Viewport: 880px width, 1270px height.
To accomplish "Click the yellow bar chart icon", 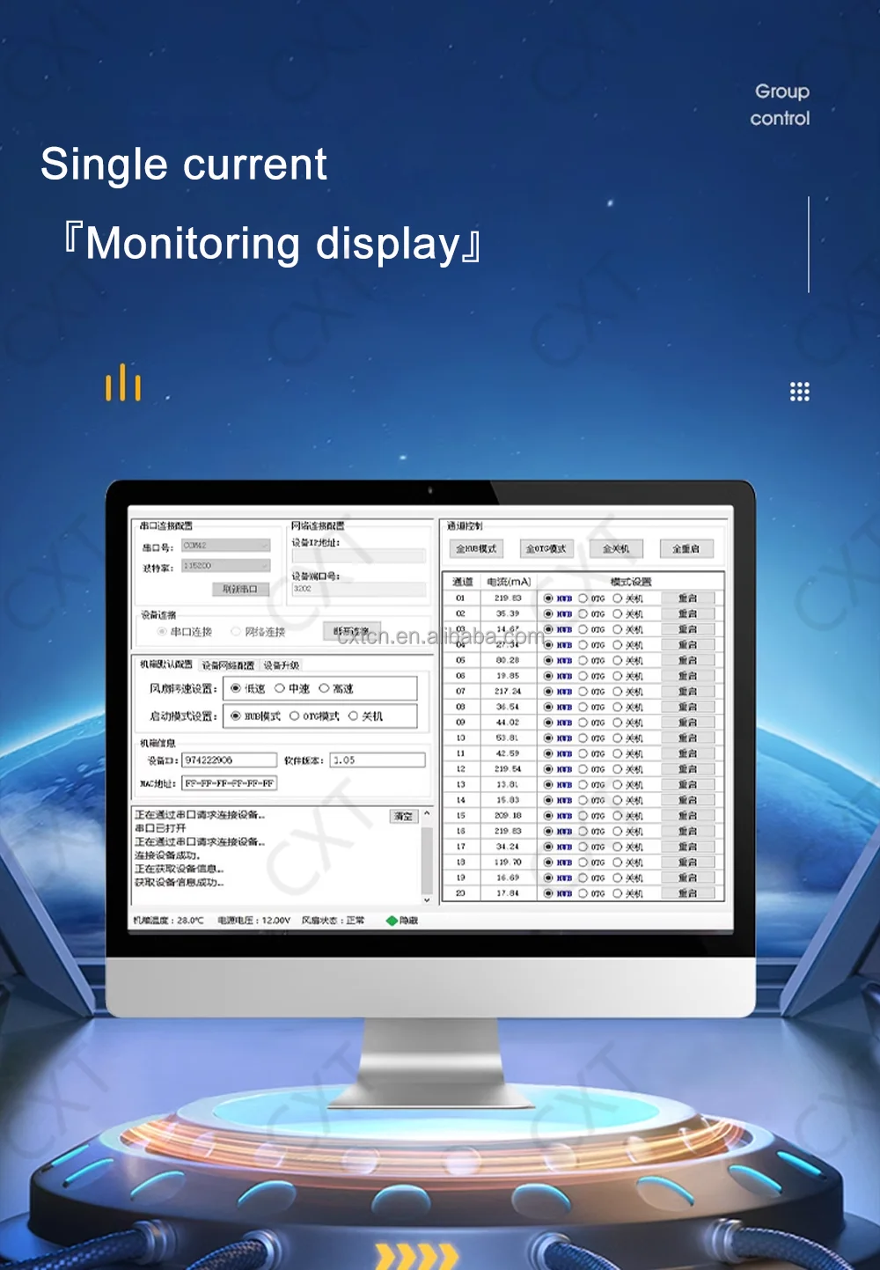I will click(123, 382).
